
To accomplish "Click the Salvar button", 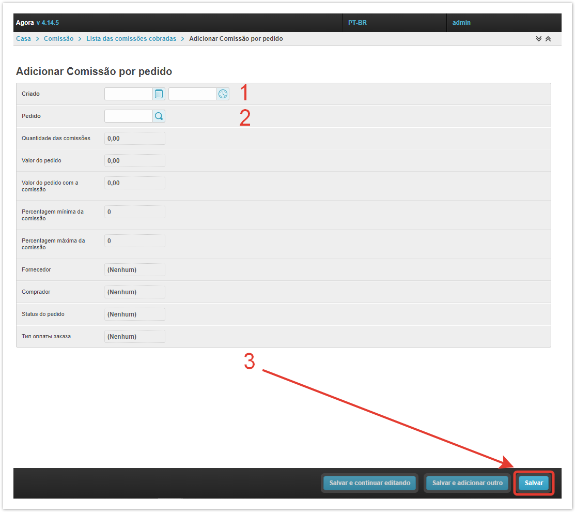I will [x=534, y=483].
